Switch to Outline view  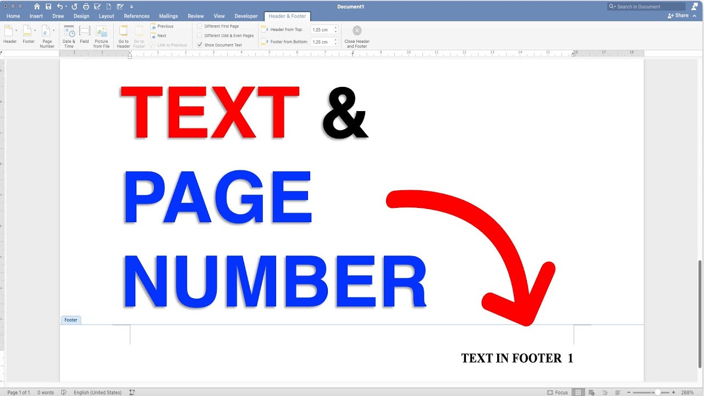tap(604, 392)
